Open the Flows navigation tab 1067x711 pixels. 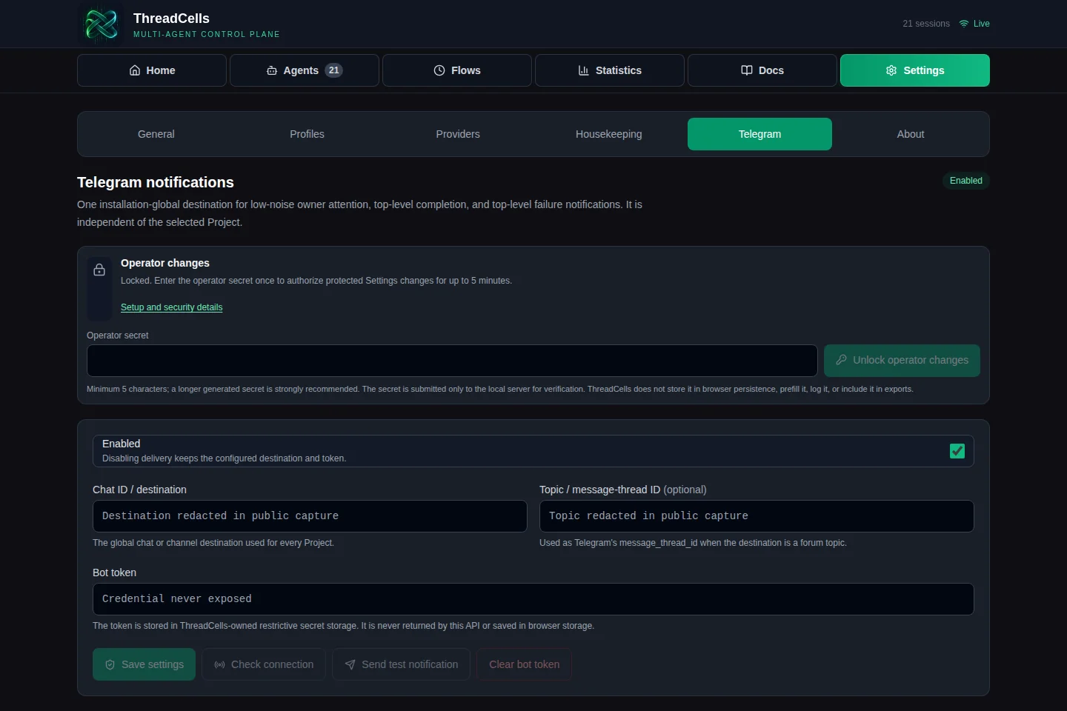pos(457,70)
